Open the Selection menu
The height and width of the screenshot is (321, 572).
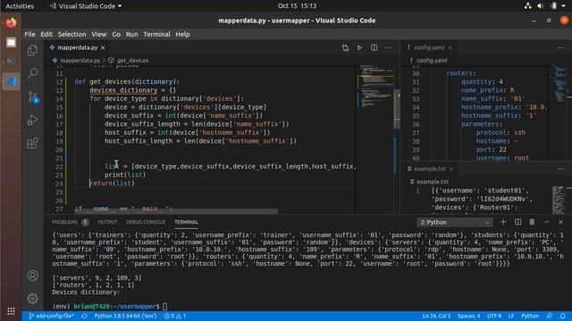coord(71,34)
